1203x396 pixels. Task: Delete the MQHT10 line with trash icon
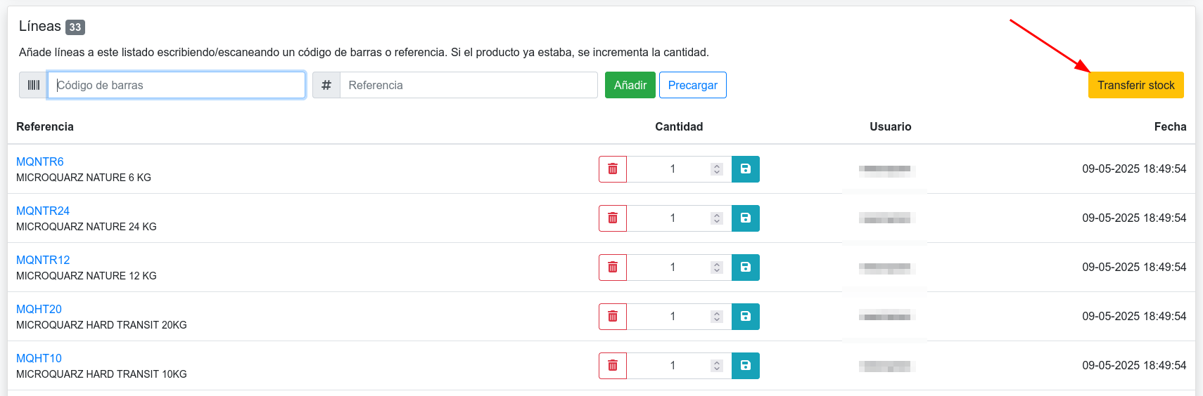tap(613, 366)
